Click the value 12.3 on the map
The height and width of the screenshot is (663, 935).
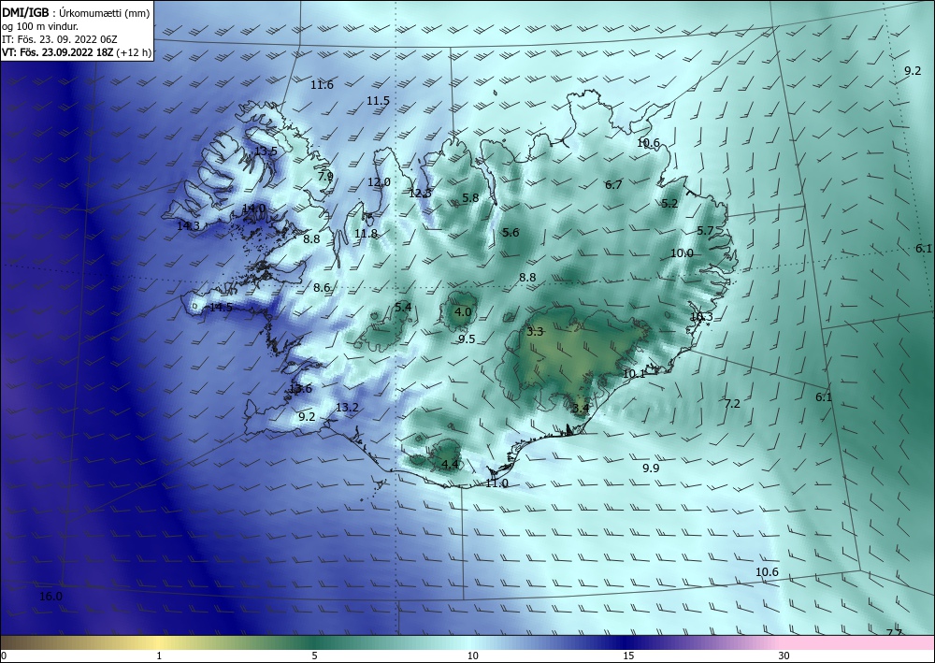[x=421, y=194]
